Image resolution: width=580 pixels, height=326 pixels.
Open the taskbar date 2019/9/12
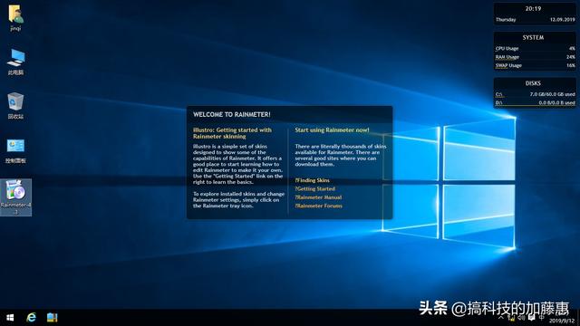tap(562, 321)
